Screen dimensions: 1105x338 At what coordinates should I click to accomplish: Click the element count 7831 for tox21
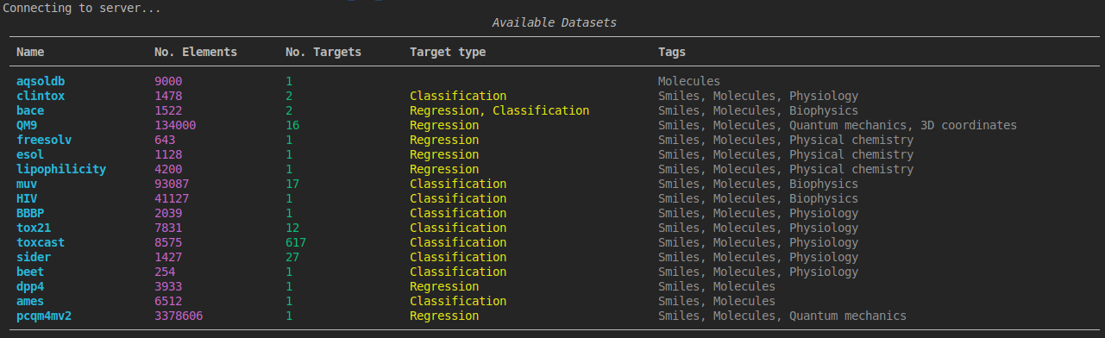tap(168, 228)
